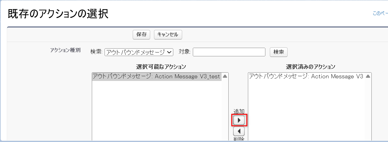Click the 検索 button beside 対象 field
Screen dimensions: 388x142
click(278, 52)
